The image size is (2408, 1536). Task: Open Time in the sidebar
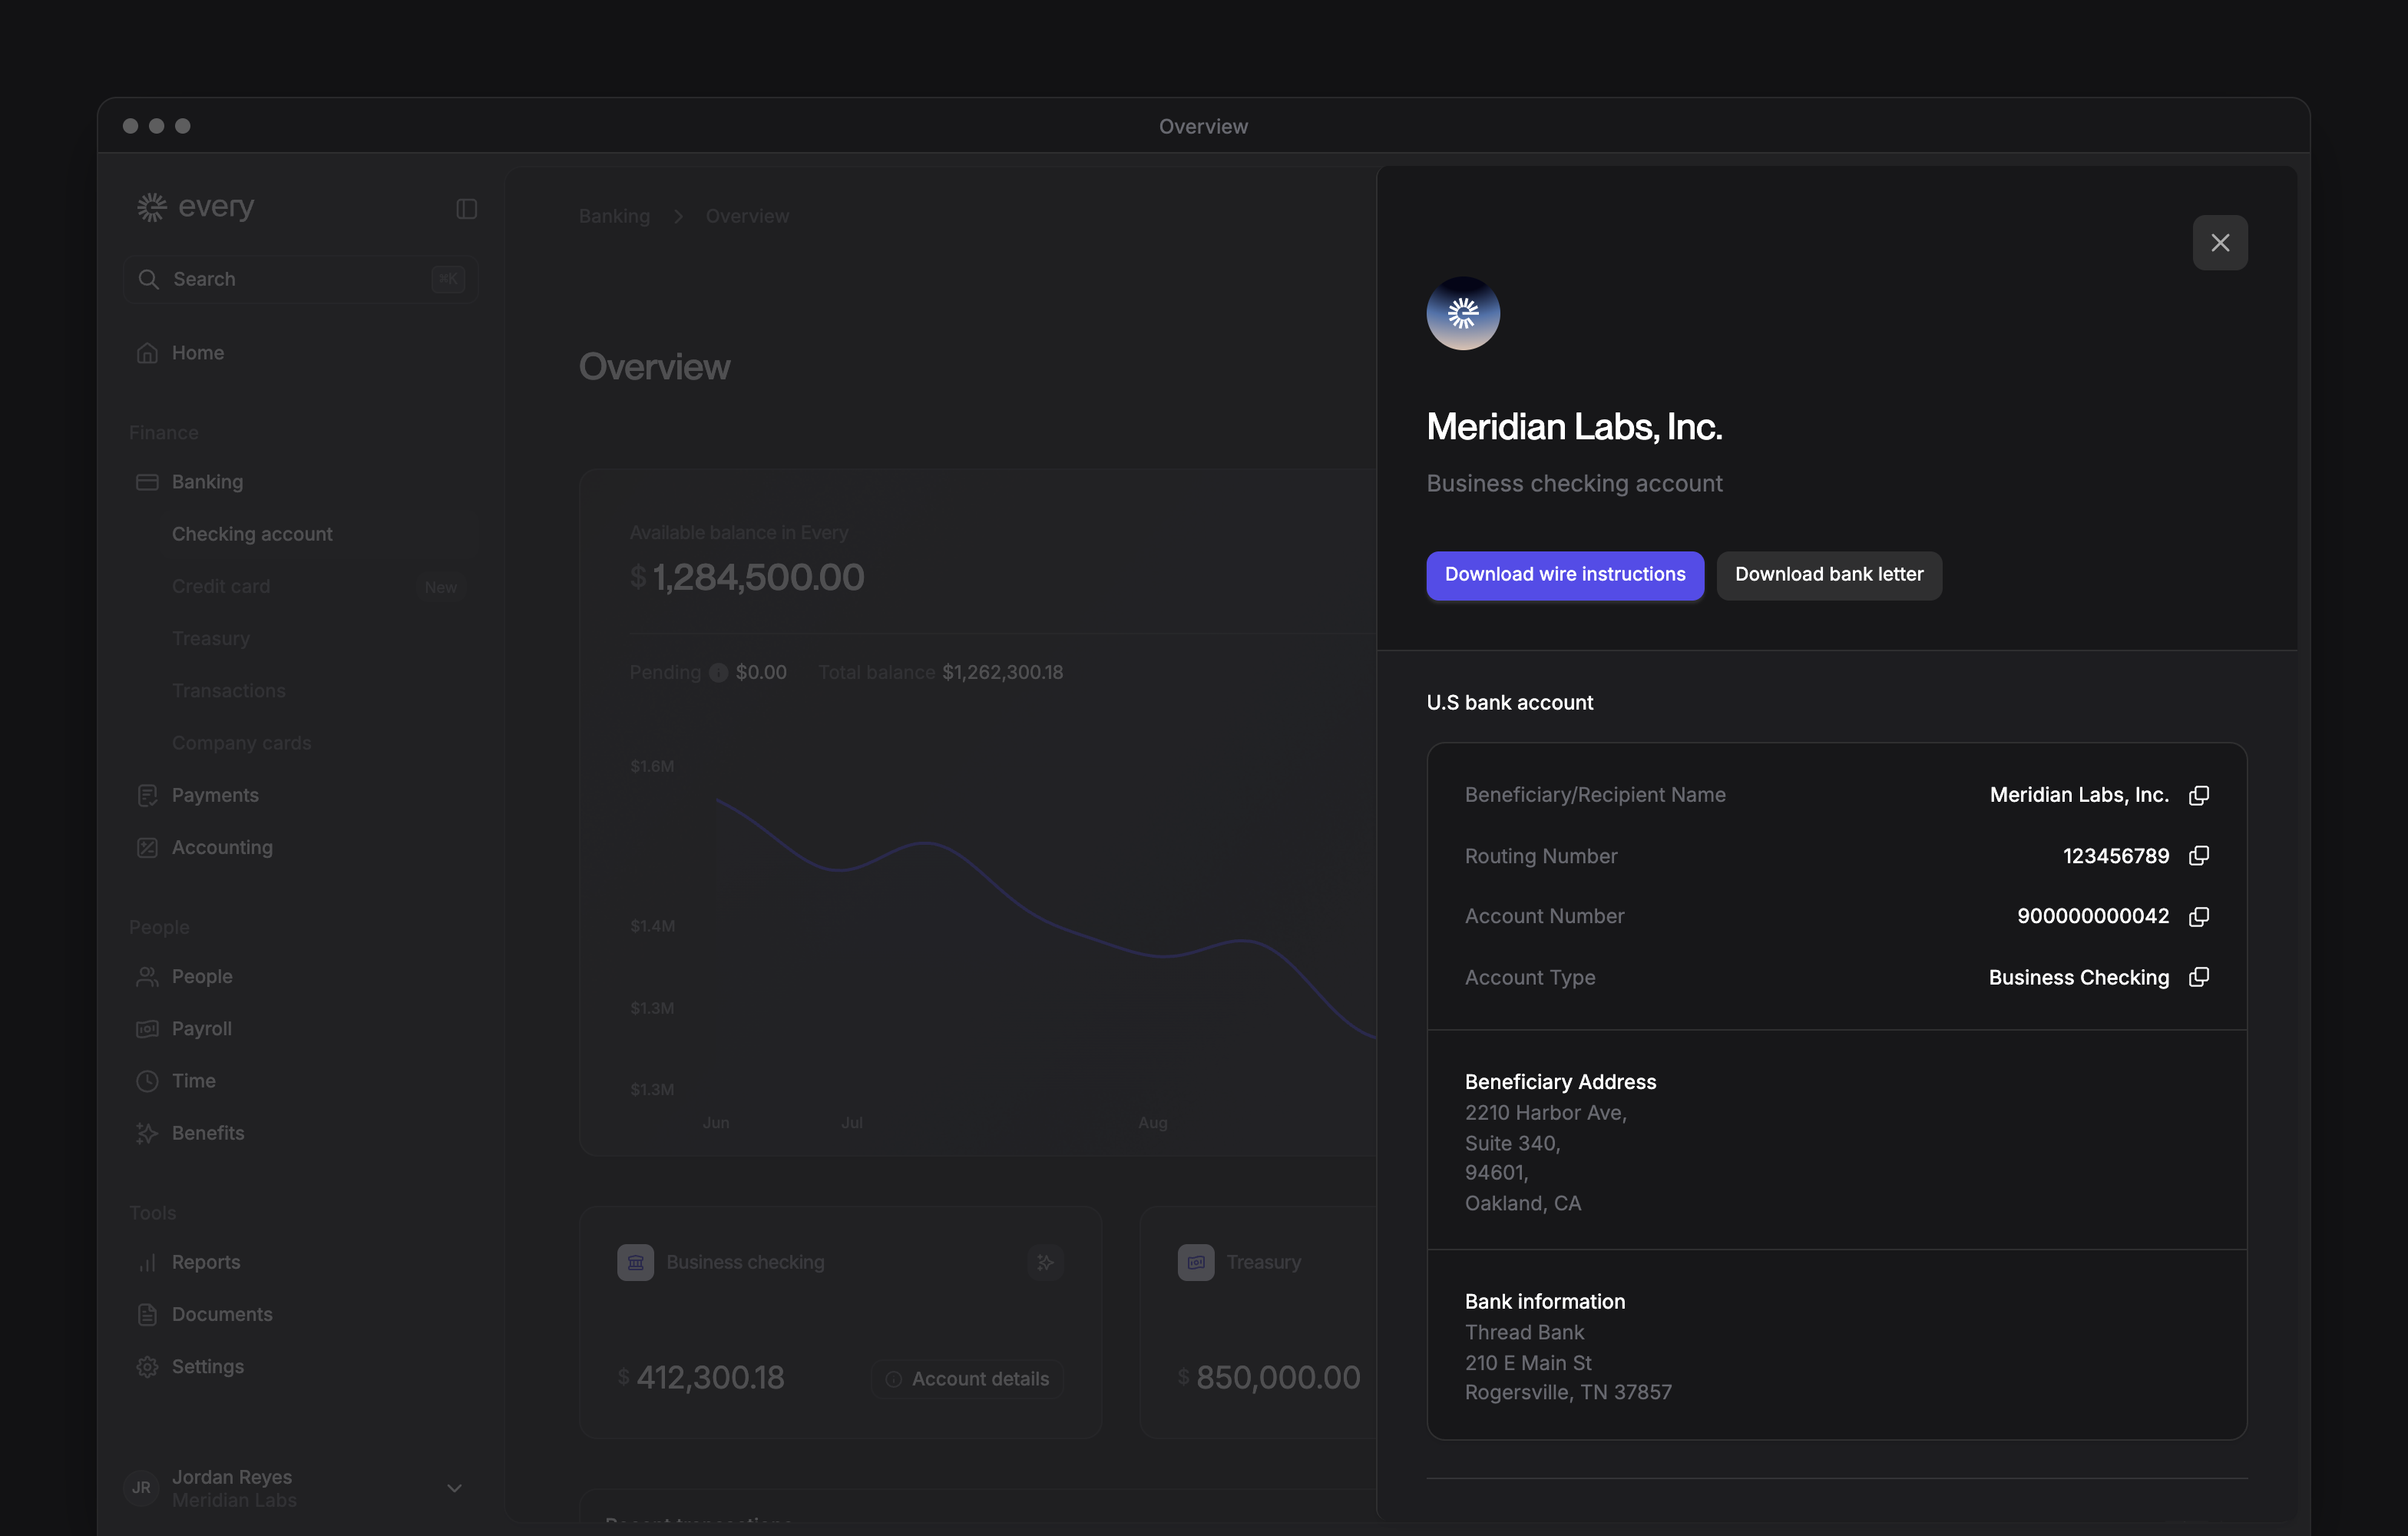(x=300, y=1081)
